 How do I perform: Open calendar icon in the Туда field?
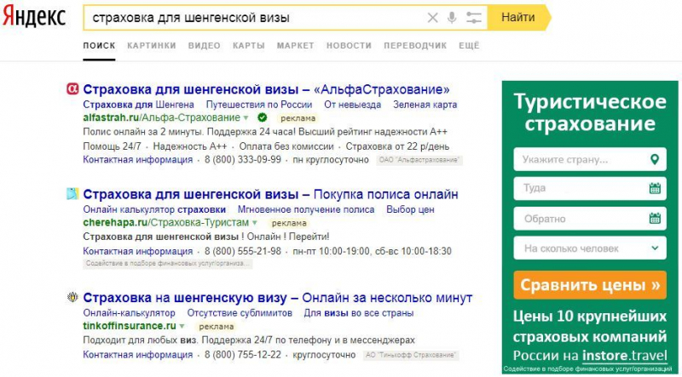(655, 189)
